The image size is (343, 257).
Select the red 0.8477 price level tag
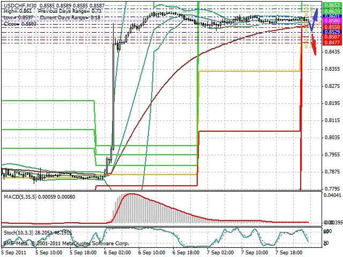(x=332, y=42)
